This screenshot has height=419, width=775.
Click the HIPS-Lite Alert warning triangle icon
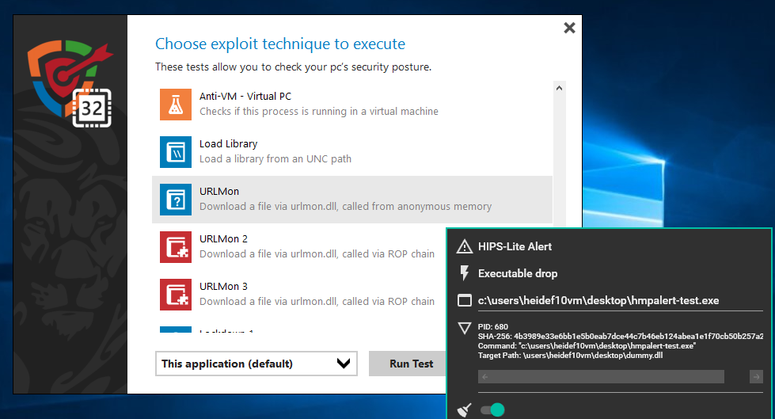[464, 246]
